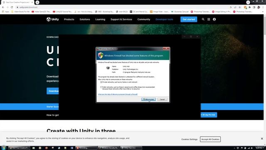
Task: Switch to the Recording taskbar button
Action: point(86,148)
